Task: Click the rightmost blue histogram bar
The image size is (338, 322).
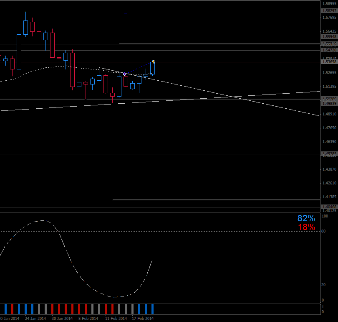Action: (153, 309)
